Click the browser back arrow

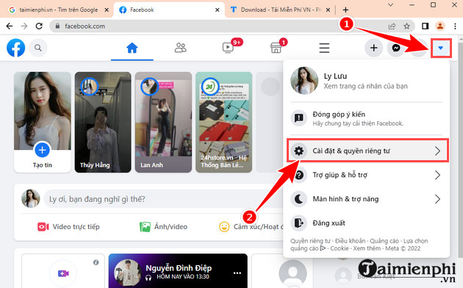pyautogui.click(x=10, y=26)
